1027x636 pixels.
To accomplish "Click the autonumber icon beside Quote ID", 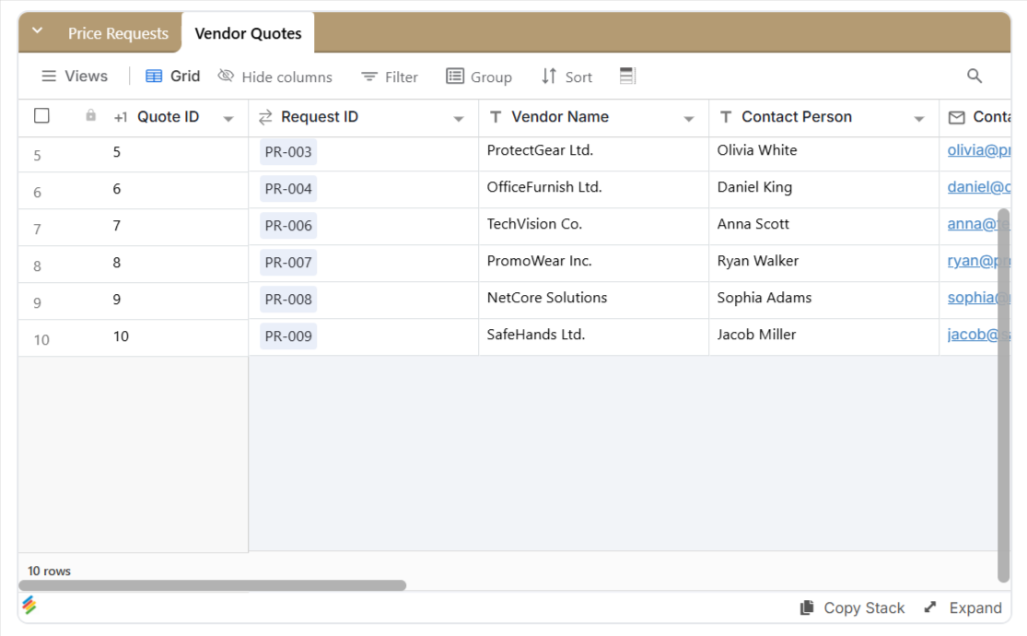I will click(x=121, y=118).
